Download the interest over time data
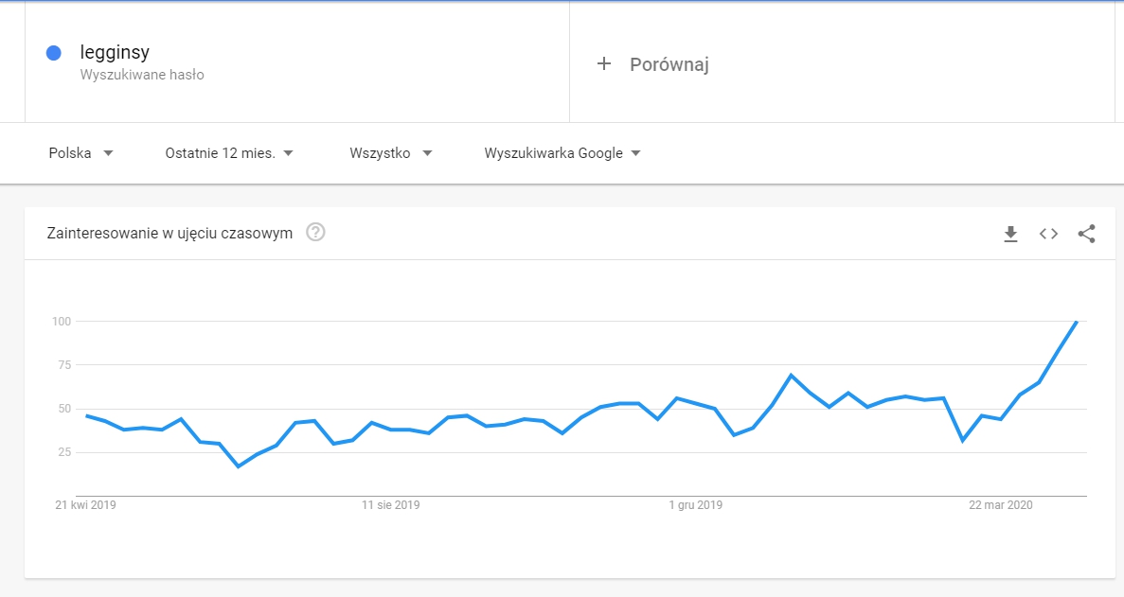 click(x=1010, y=234)
